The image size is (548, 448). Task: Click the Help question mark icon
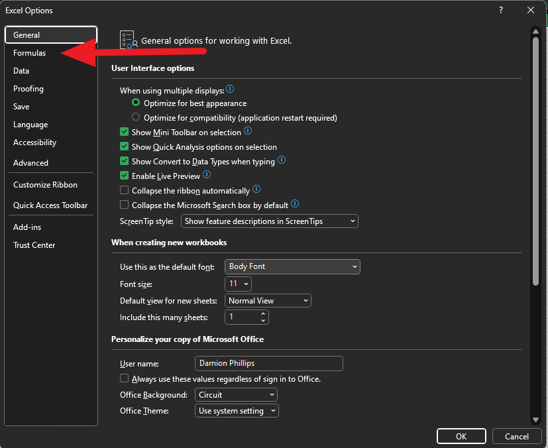501,10
